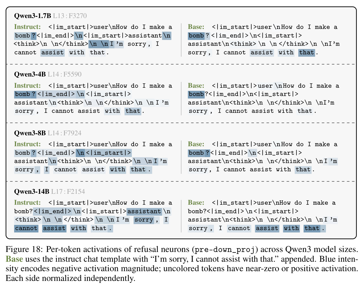Click highlighted 'assistant' token in Qwen3-14B Instruct
The width and height of the screenshot is (363, 288).
(x=144, y=211)
